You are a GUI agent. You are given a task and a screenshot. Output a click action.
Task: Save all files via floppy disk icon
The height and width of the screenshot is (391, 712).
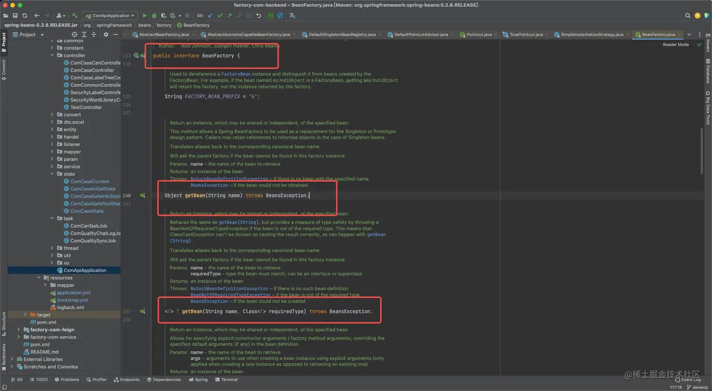coord(15,16)
